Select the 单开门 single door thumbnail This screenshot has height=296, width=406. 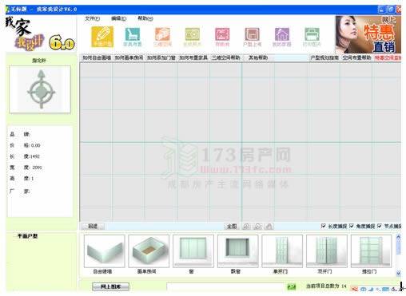tap(282, 251)
